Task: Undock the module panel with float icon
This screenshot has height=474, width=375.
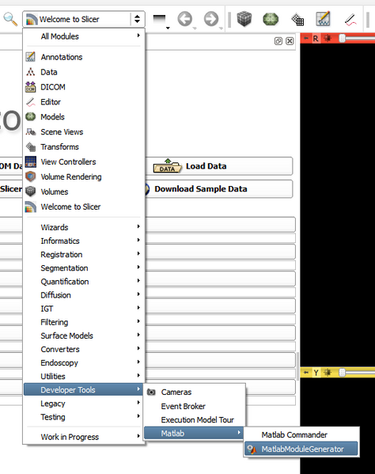Action: 278,41
